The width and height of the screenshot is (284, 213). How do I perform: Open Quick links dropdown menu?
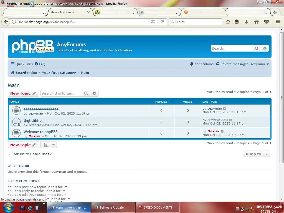tap(22, 64)
